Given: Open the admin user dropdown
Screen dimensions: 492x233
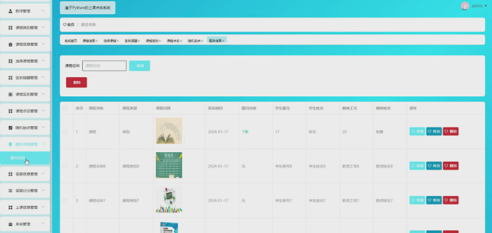Looking at the screenshot, I should pos(479,6).
